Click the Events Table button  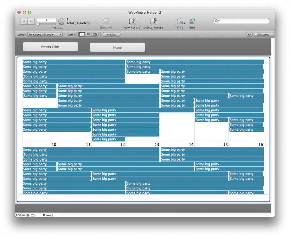(50, 47)
